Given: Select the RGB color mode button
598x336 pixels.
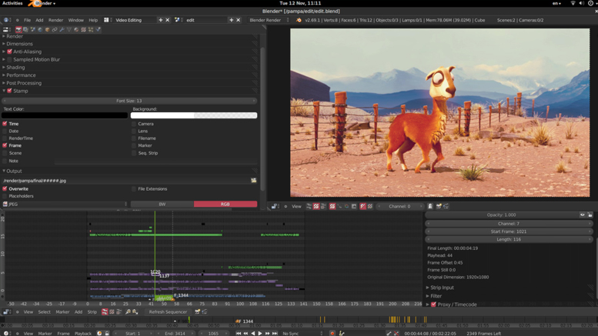Looking at the screenshot, I should click(226, 205).
